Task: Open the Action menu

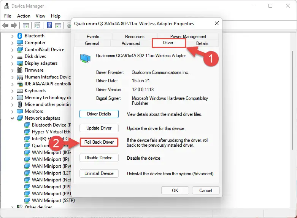Action: point(24,16)
